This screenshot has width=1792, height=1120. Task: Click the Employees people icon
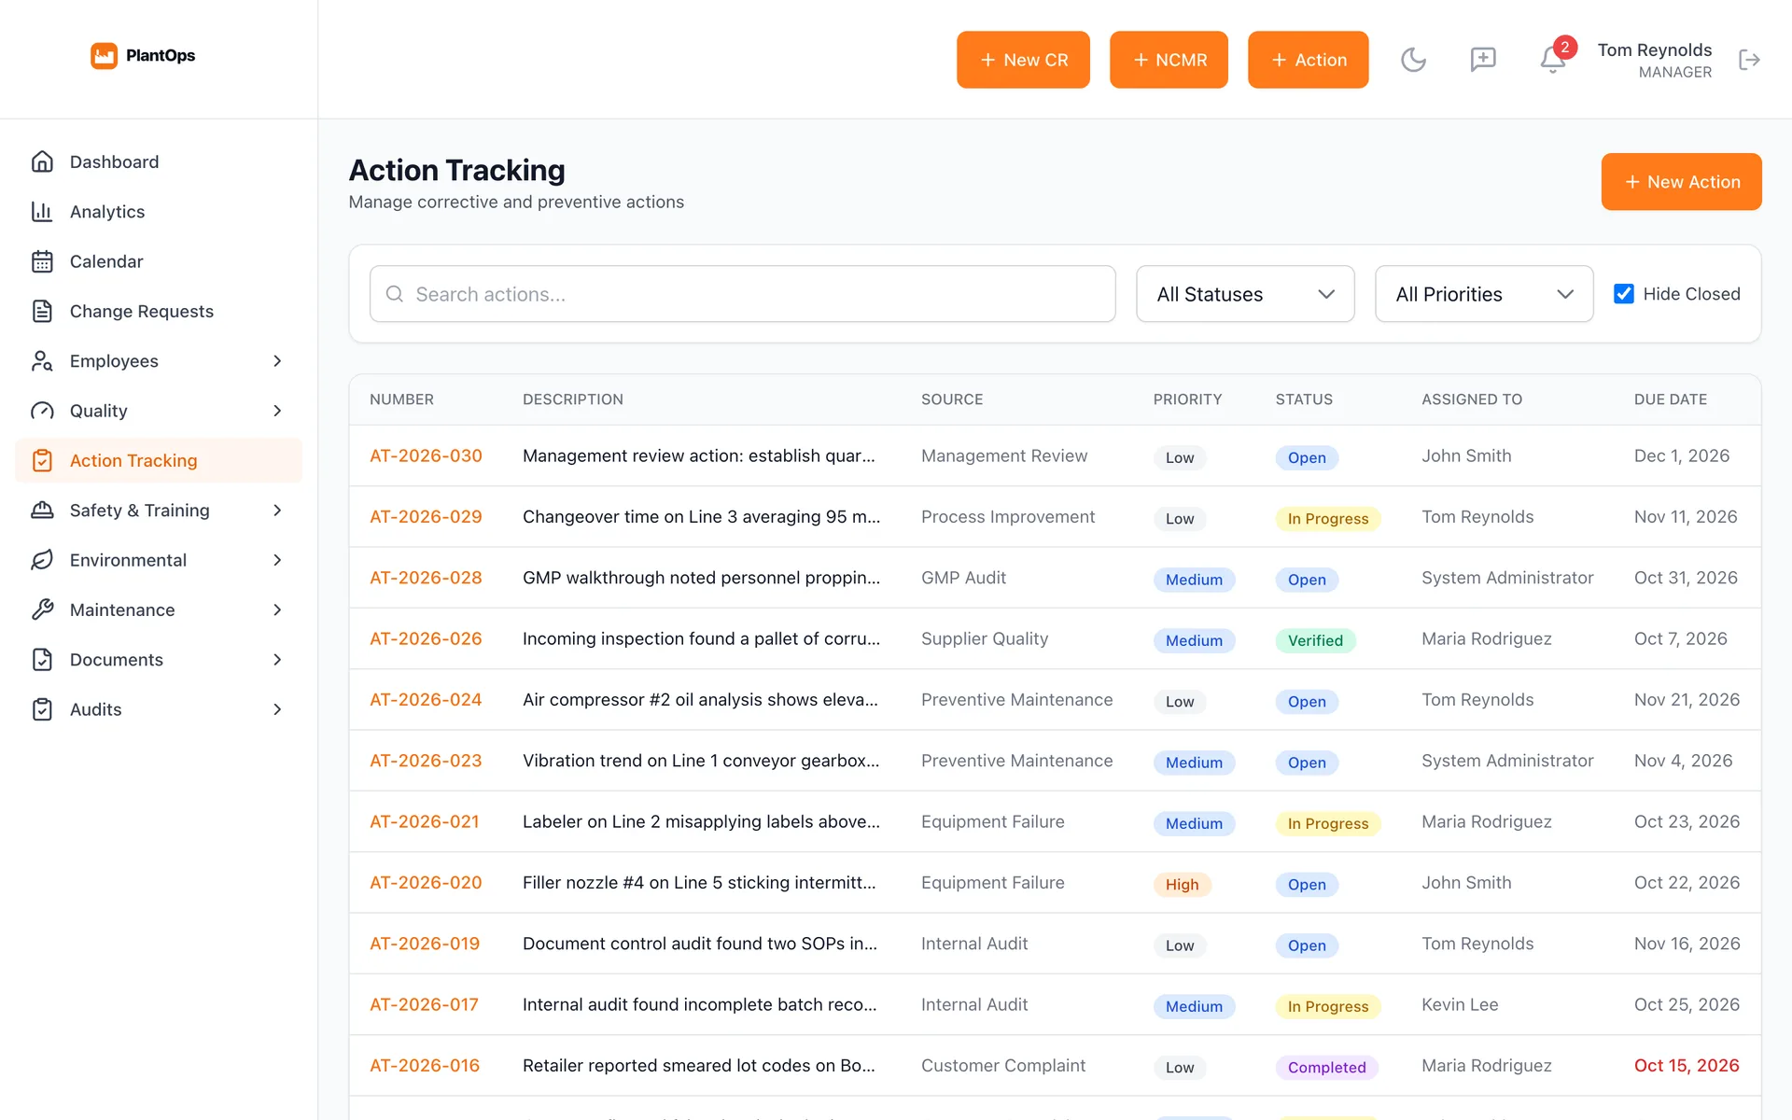click(42, 361)
